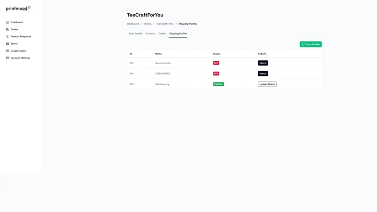377x212 pixels.
Task: Click the Product Templates icon in sidebar
Action: tap(8, 37)
